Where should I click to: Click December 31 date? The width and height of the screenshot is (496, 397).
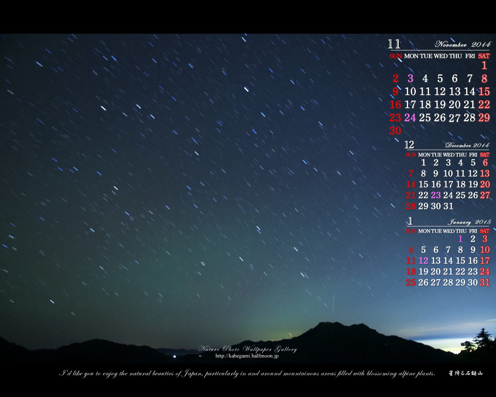[x=448, y=206]
